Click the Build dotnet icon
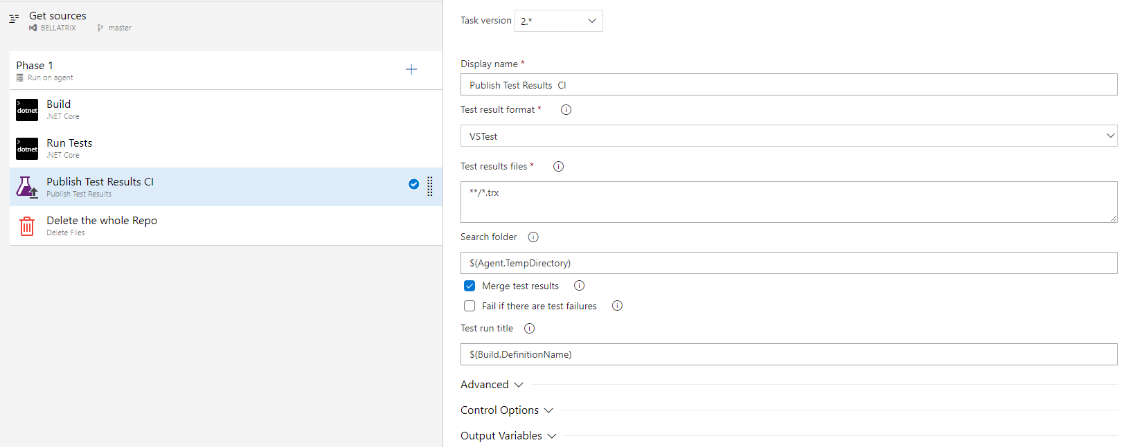1126x447 pixels. (x=27, y=110)
